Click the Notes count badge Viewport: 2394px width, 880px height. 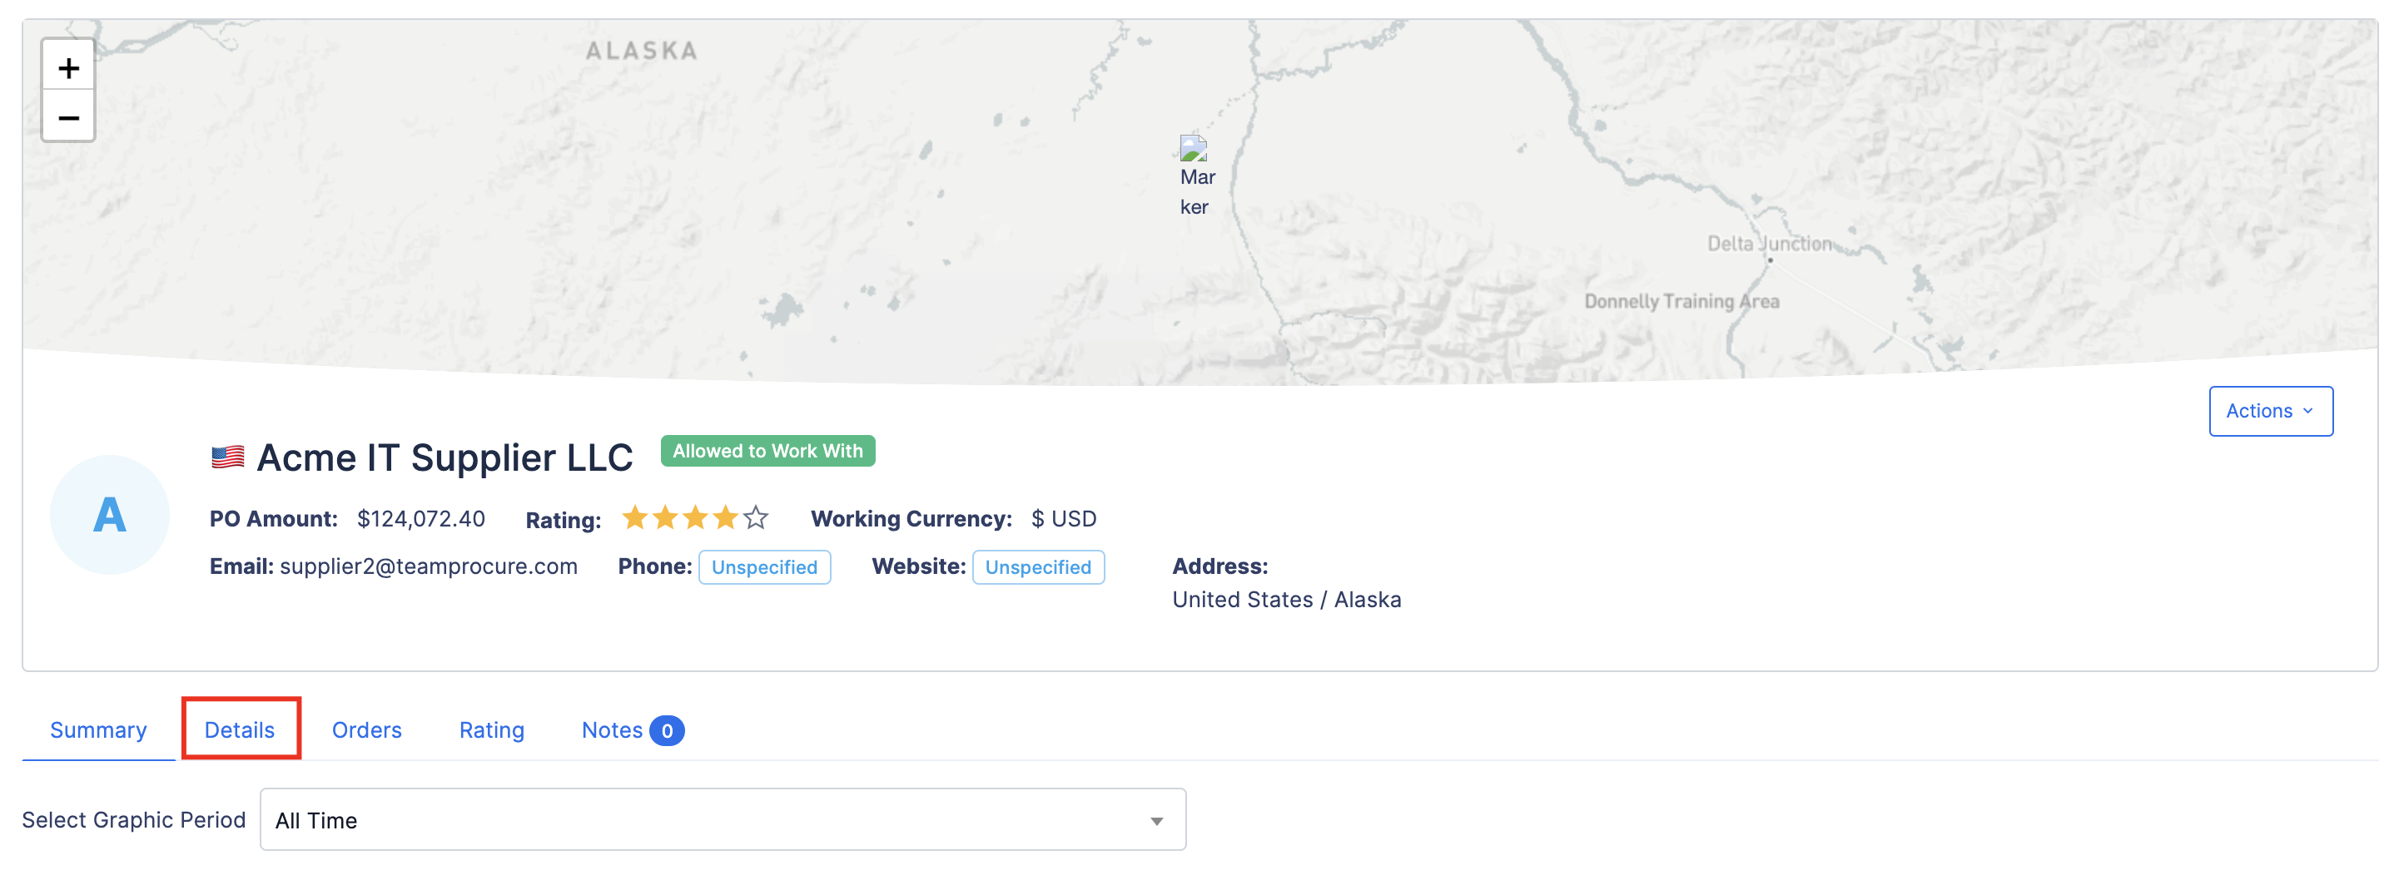667,731
